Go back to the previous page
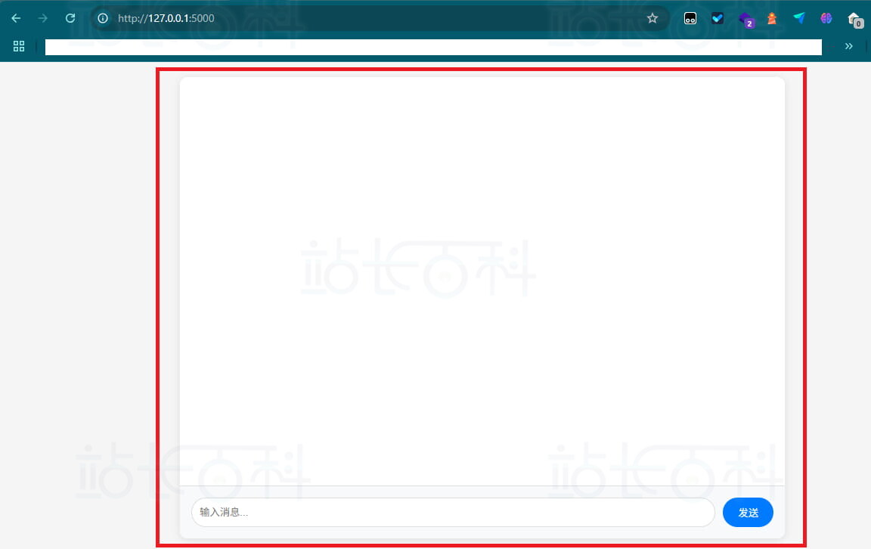 click(16, 18)
